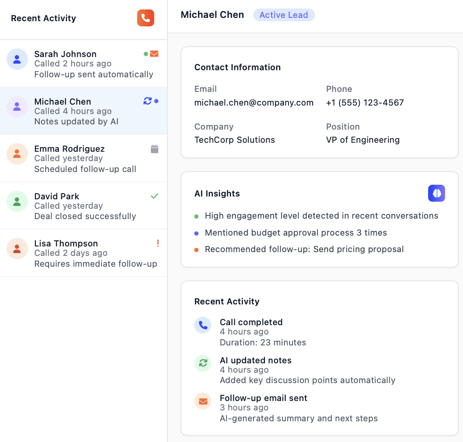Open michael.chen@company.com email address
463x442 pixels.
click(254, 102)
